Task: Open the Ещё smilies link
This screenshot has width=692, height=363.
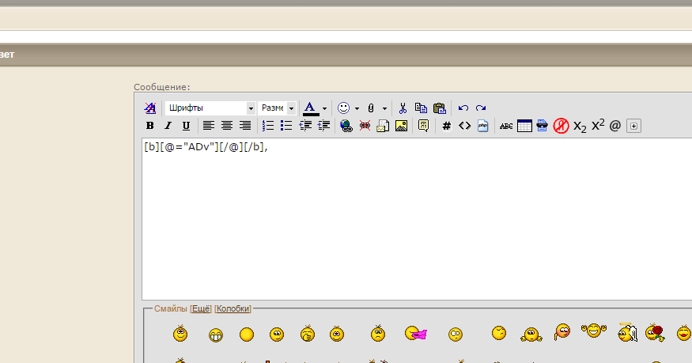Action: click(x=201, y=308)
